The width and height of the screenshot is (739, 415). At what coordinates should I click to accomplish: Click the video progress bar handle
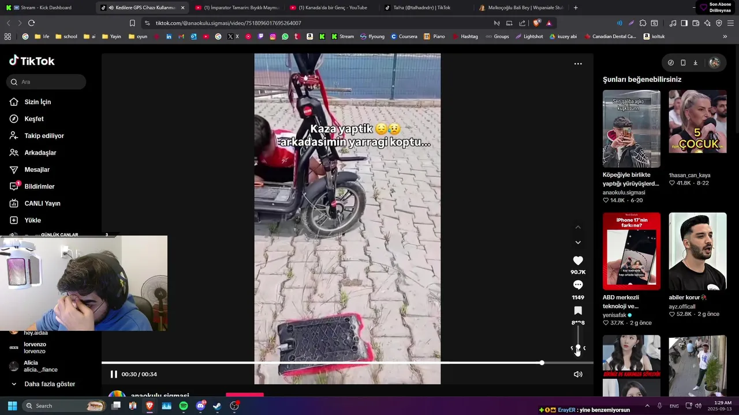pyautogui.click(x=542, y=363)
